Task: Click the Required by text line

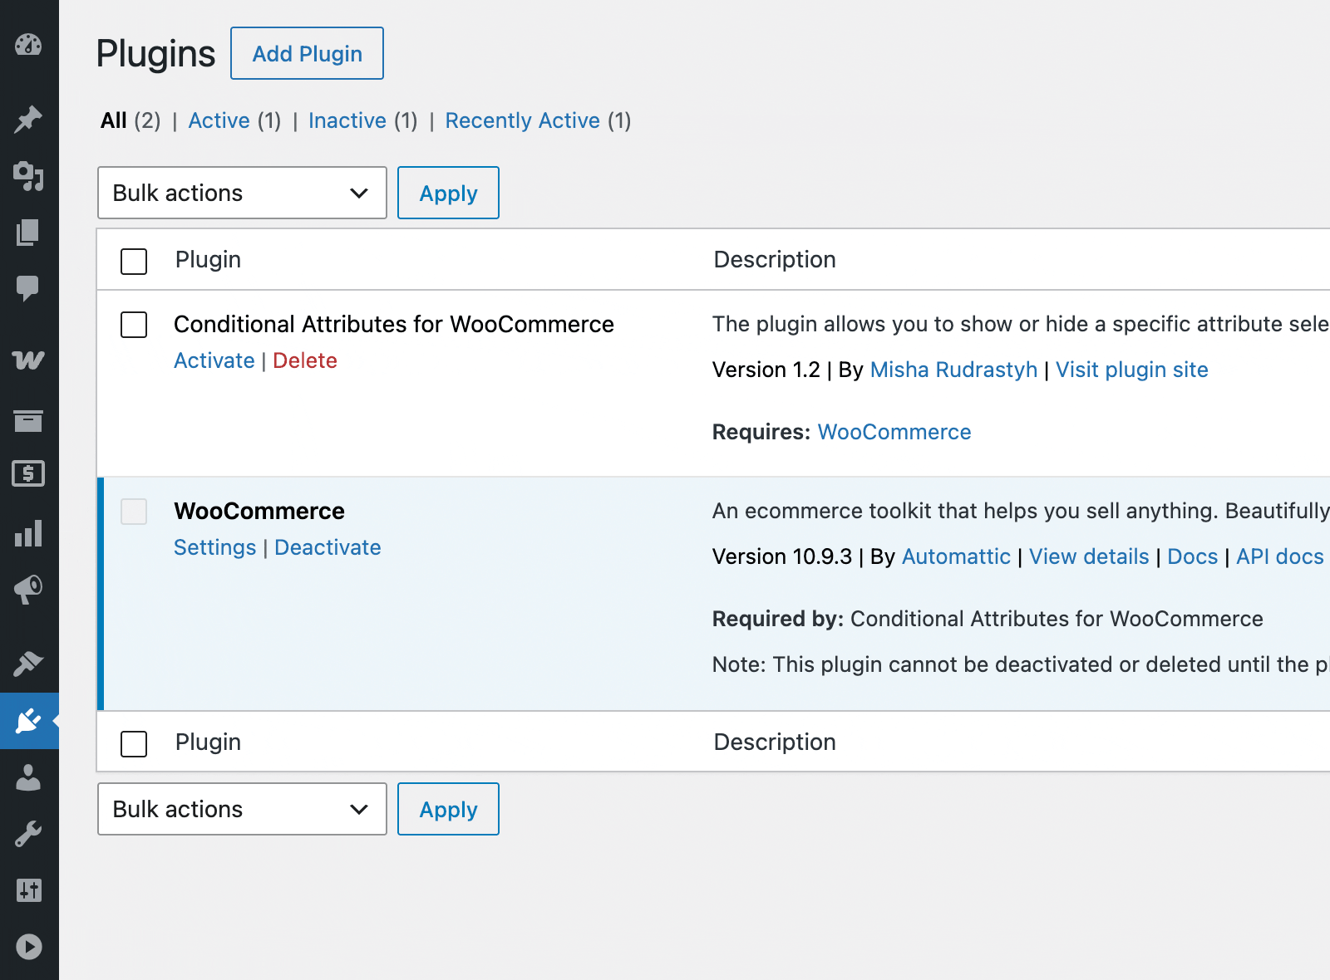Action: click(988, 619)
